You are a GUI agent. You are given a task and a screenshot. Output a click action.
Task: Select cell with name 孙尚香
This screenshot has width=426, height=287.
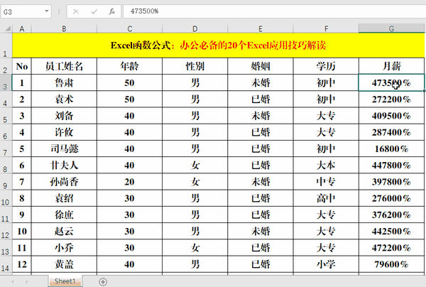point(64,182)
